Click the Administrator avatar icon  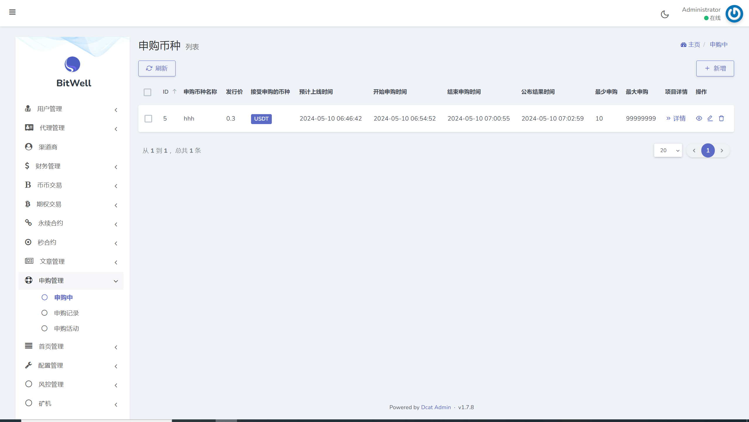click(x=734, y=14)
